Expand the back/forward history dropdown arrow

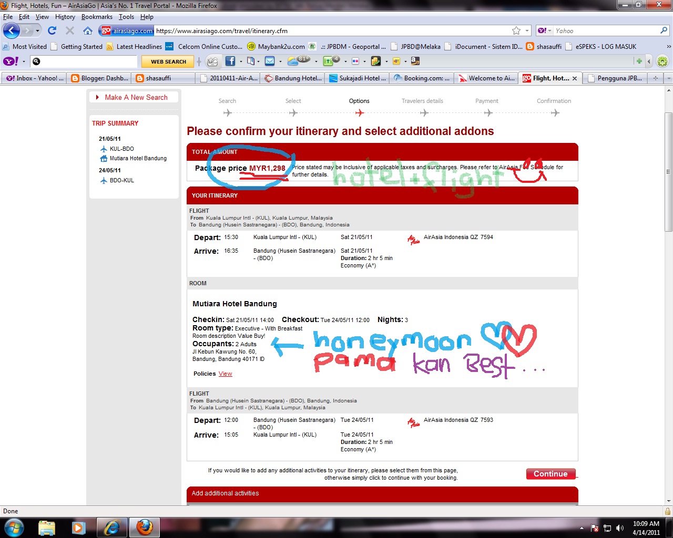click(37, 30)
